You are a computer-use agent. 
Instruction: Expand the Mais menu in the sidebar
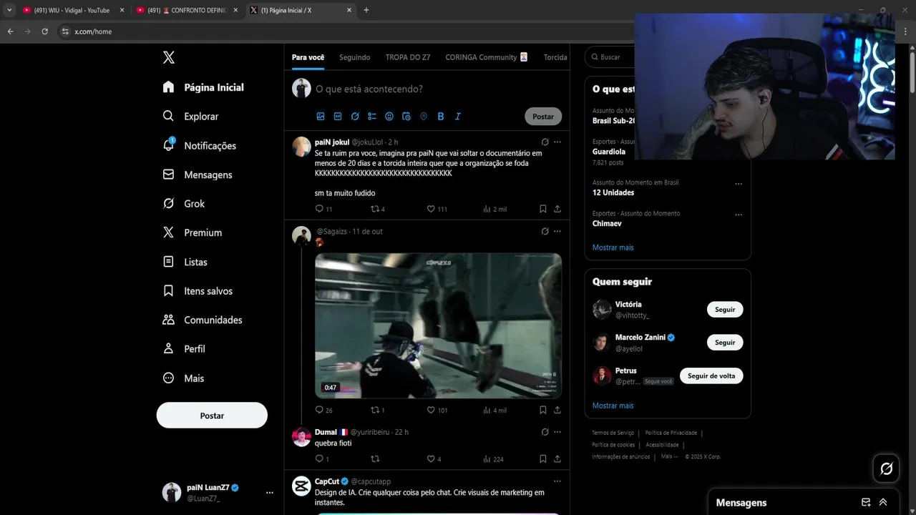click(184, 378)
